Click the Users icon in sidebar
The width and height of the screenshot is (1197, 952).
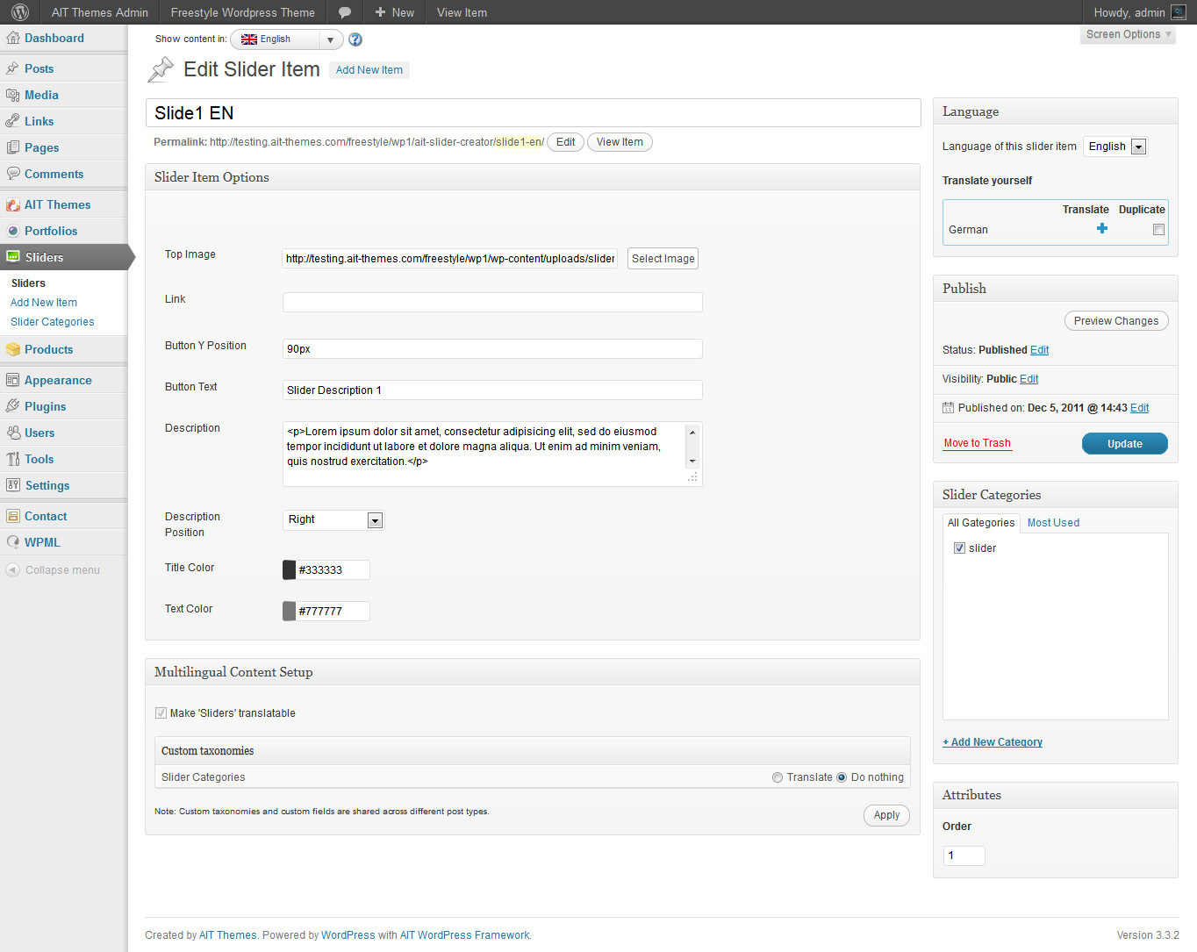(12, 433)
